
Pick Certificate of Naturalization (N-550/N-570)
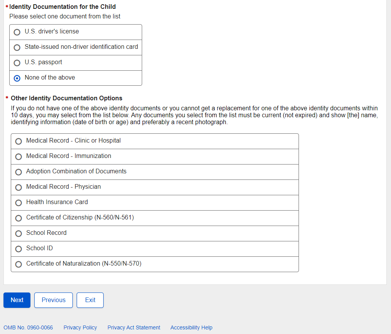click(18, 264)
